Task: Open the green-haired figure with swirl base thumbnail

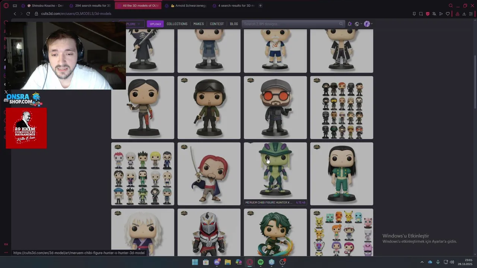Action: [275, 232]
